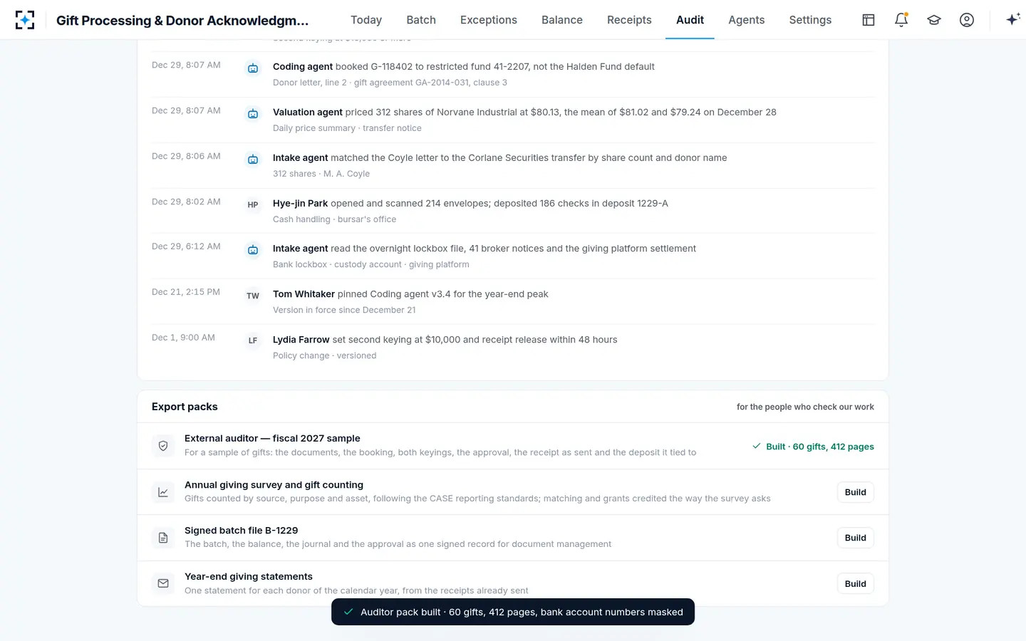The width and height of the screenshot is (1026, 641).
Task: Build the Annual giving survey pack
Action: click(x=855, y=492)
